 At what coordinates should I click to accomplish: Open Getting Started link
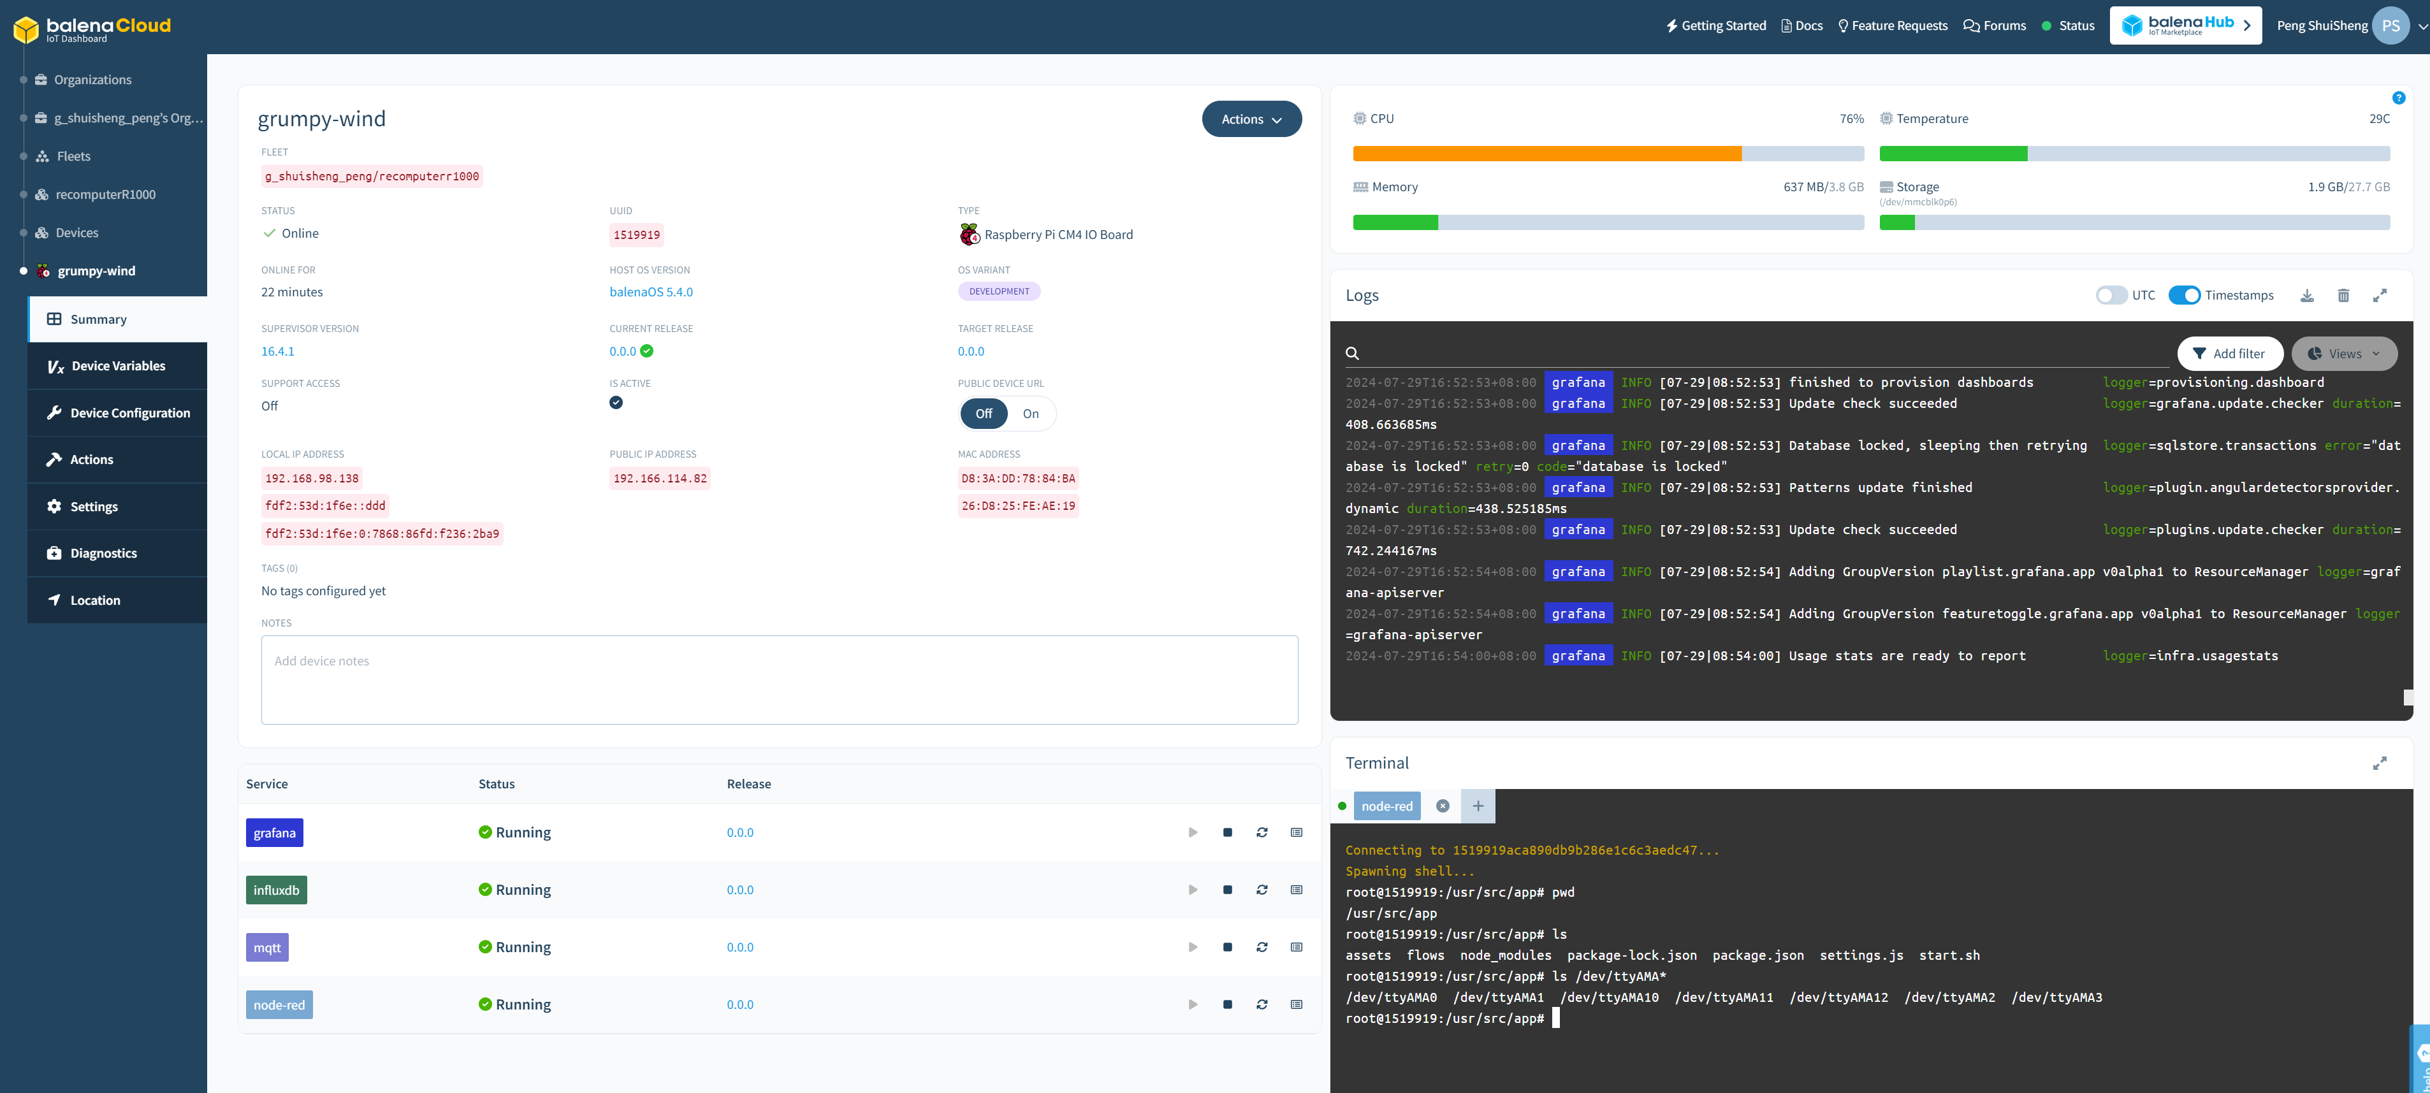coord(1716,26)
